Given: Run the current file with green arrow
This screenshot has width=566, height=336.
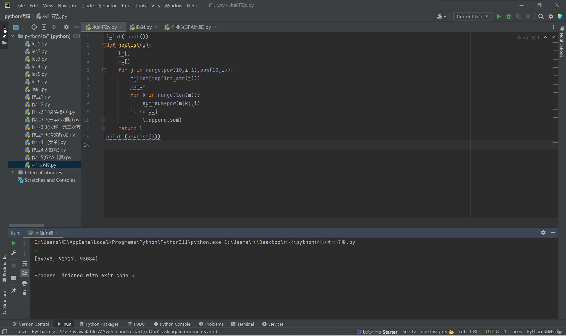Looking at the screenshot, I should coord(499,16).
